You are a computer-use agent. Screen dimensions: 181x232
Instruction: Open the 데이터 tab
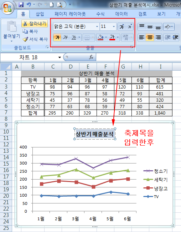click(121, 14)
